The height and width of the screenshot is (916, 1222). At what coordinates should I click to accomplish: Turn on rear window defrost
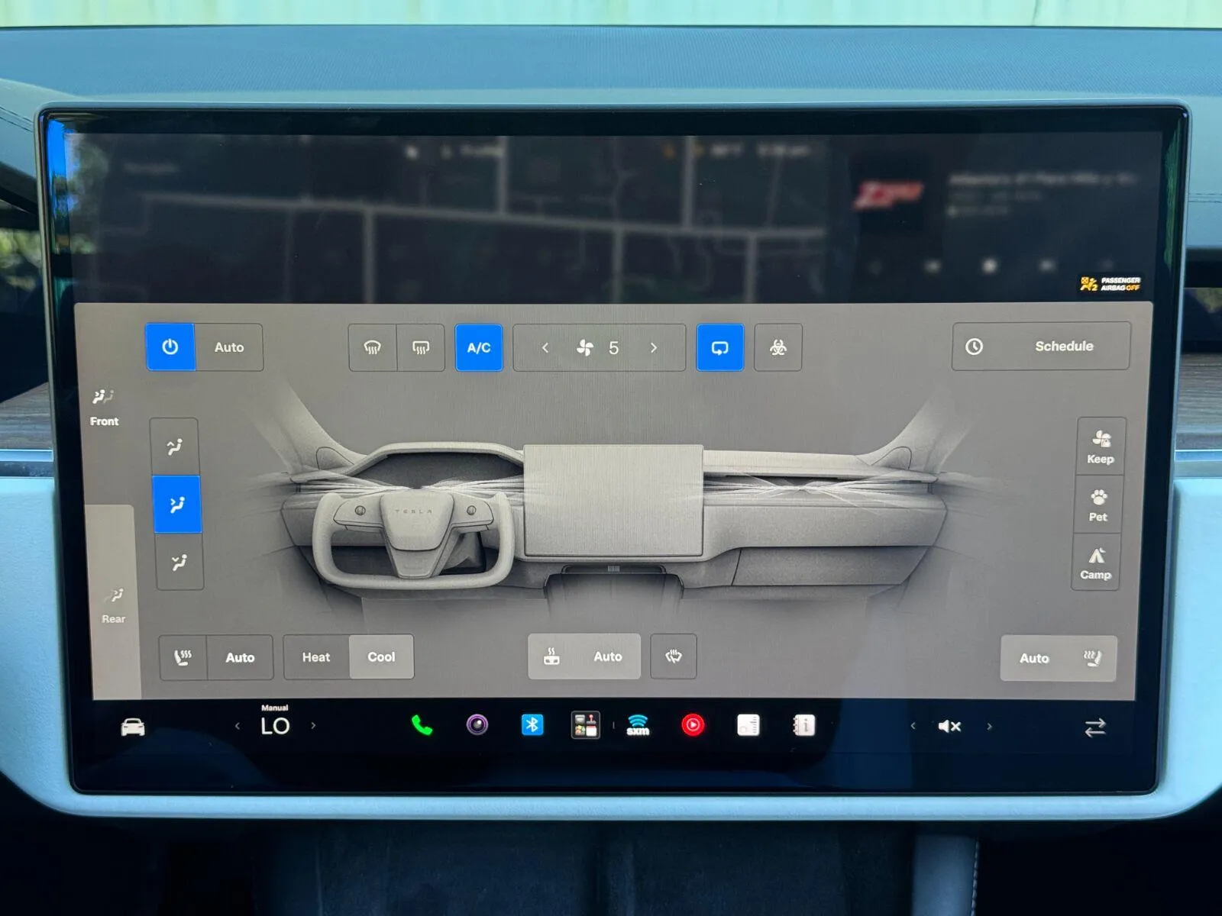tap(421, 348)
